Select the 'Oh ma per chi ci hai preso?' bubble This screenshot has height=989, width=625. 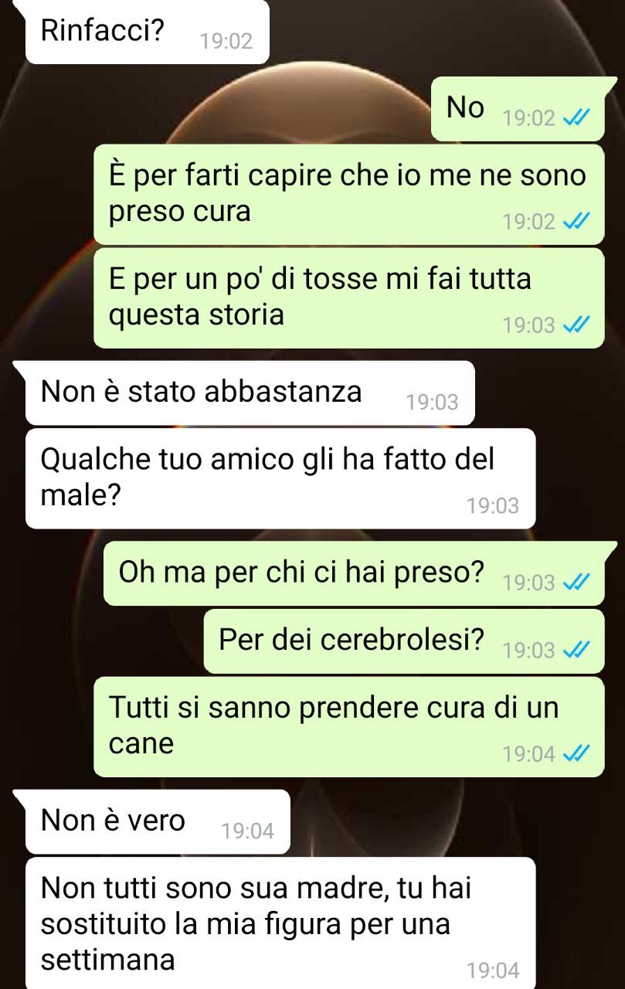(x=354, y=573)
